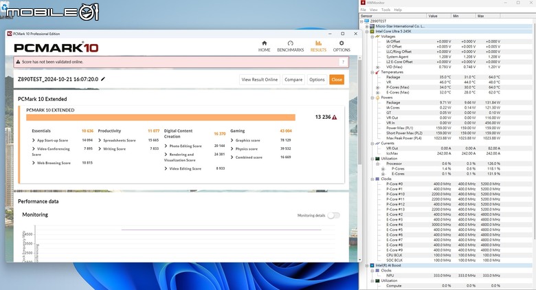Open the Help menu in HWMonitor

tap(398, 10)
